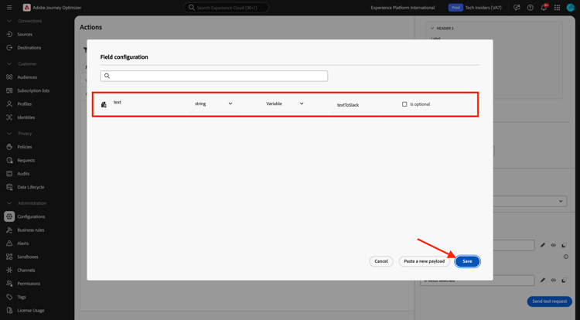Image resolution: width=580 pixels, height=320 pixels.
Task: Open Destinations in sidebar
Action: (x=29, y=48)
